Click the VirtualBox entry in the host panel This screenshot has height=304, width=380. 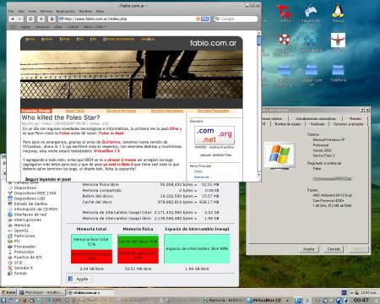coord(264,301)
